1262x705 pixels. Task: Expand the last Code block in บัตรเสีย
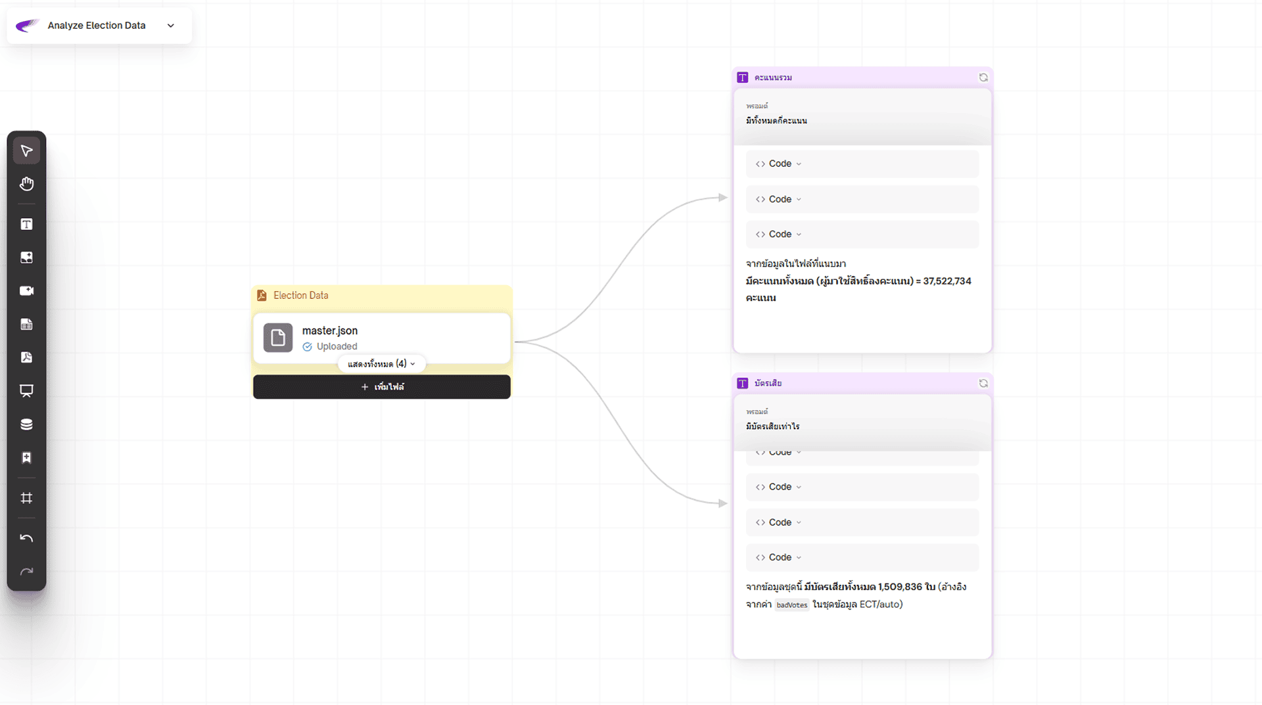779,557
